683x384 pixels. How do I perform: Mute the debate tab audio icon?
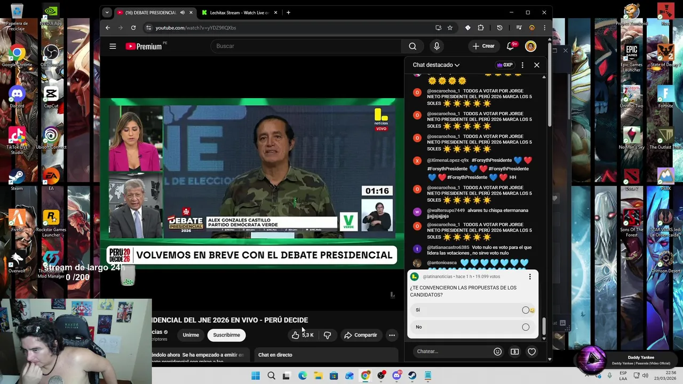(182, 13)
